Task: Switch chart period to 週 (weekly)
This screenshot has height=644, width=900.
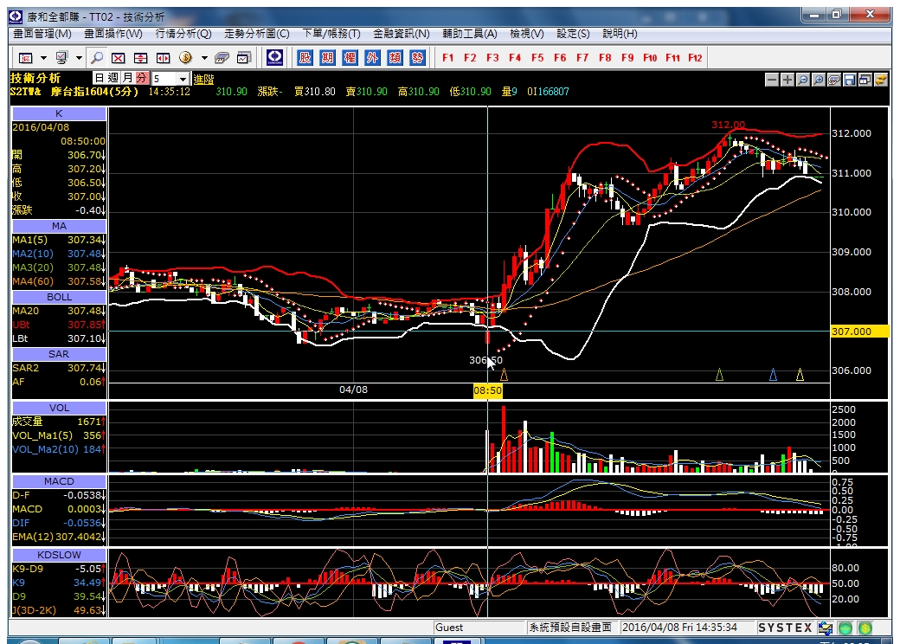Action: point(113,78)
